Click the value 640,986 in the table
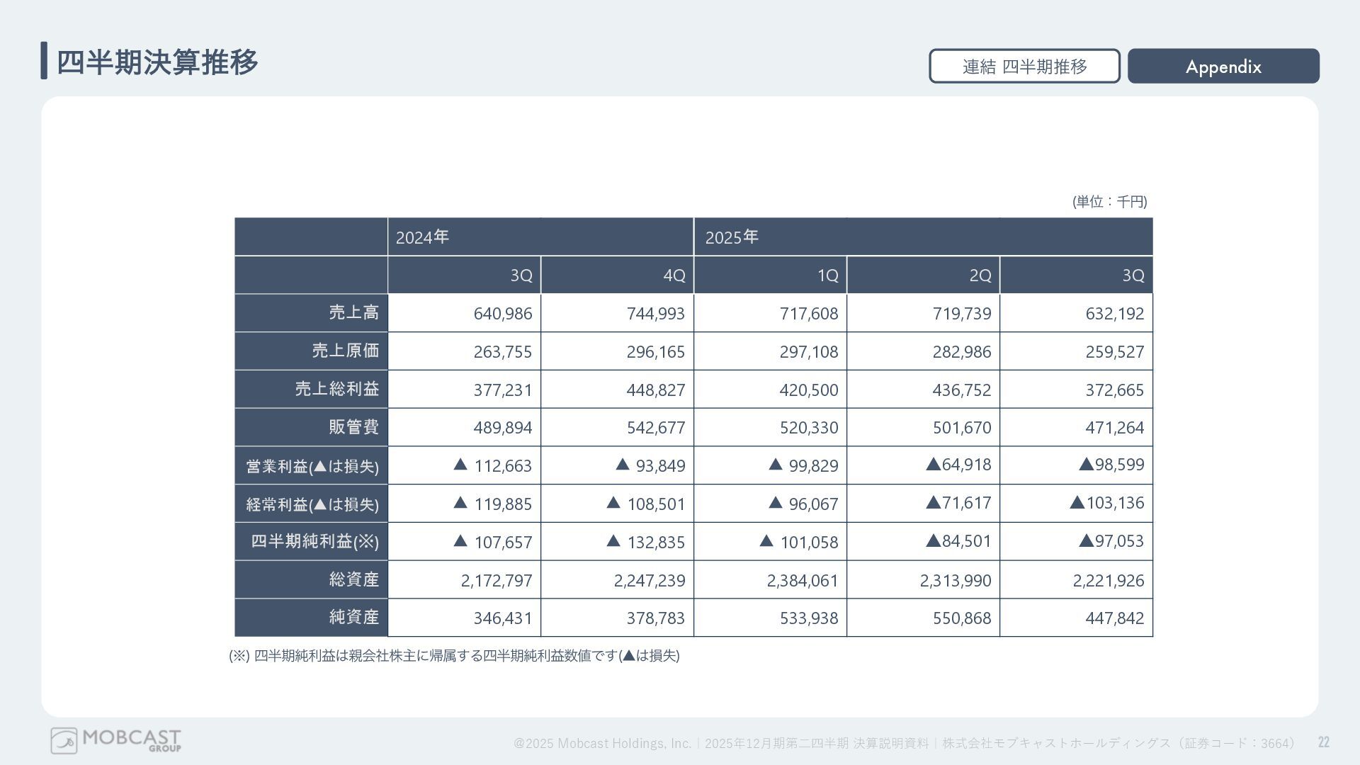Screen dimensions: 1360x765 (x=502, y=314)
